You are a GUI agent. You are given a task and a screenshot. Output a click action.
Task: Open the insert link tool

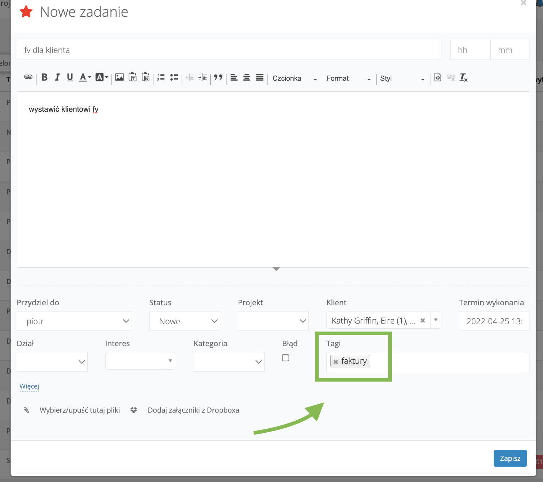[28, 77]
